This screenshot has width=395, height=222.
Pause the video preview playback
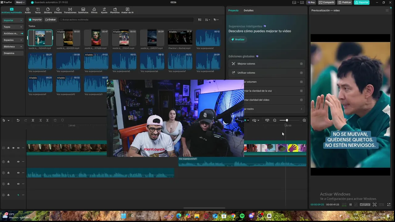coord(350,204)
